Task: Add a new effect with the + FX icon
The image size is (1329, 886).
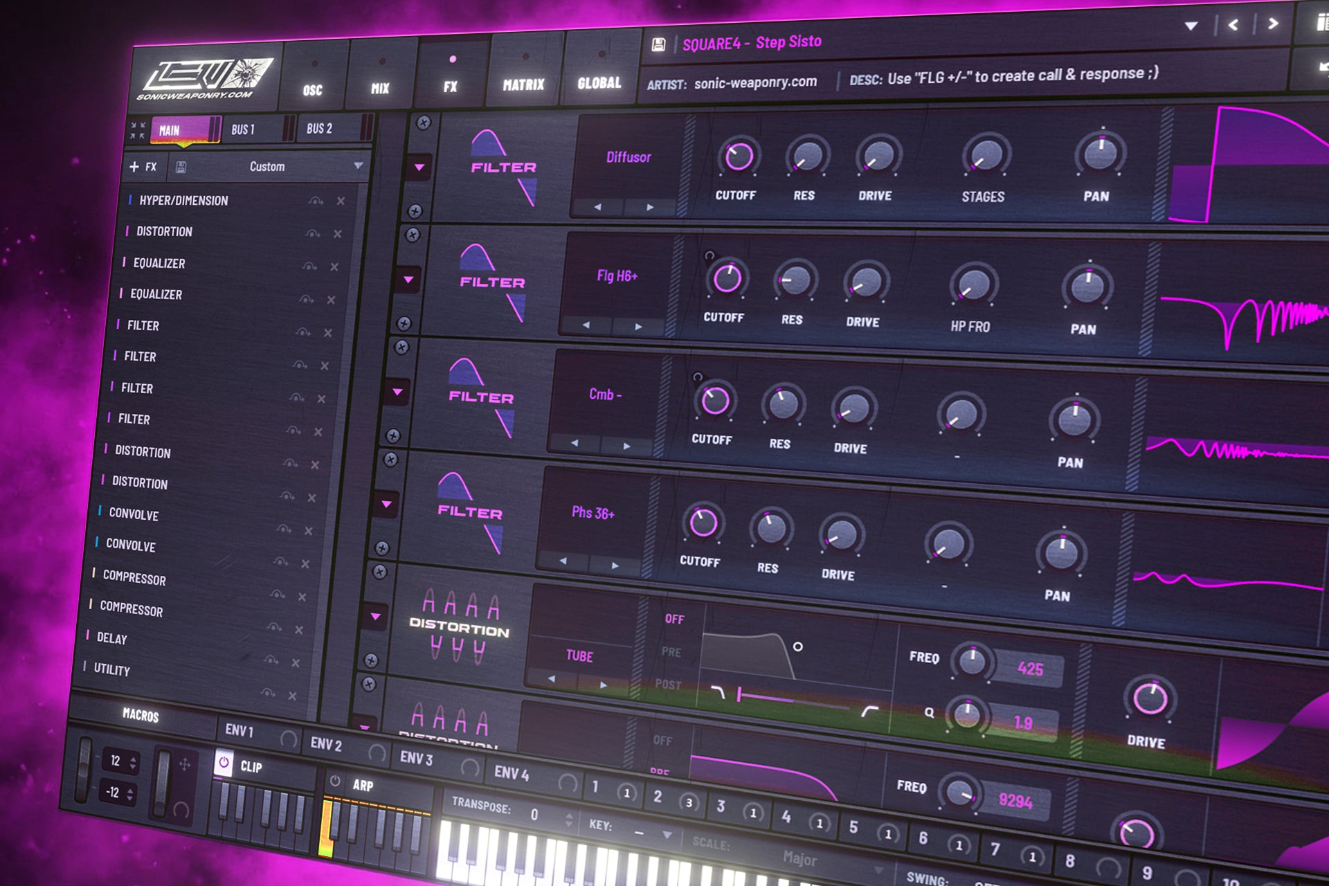Action: 141,166
